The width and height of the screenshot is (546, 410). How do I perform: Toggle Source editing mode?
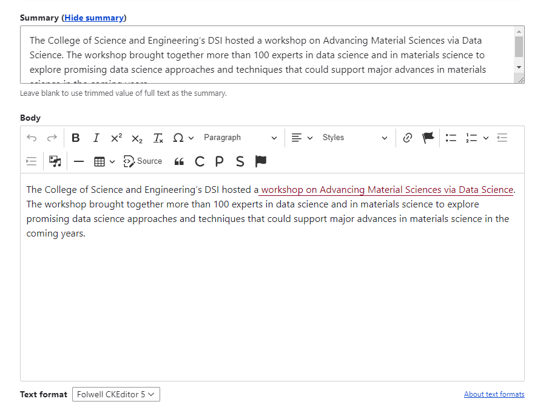pyautogui.click(x=143, y=161)
